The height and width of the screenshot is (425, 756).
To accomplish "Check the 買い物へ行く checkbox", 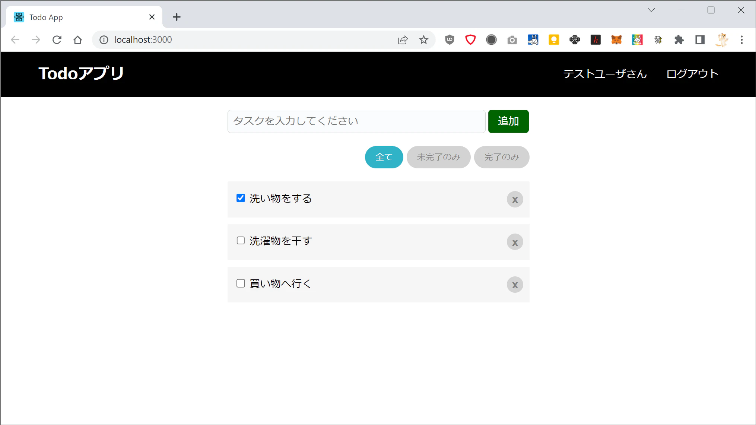I will coord(241,283).
